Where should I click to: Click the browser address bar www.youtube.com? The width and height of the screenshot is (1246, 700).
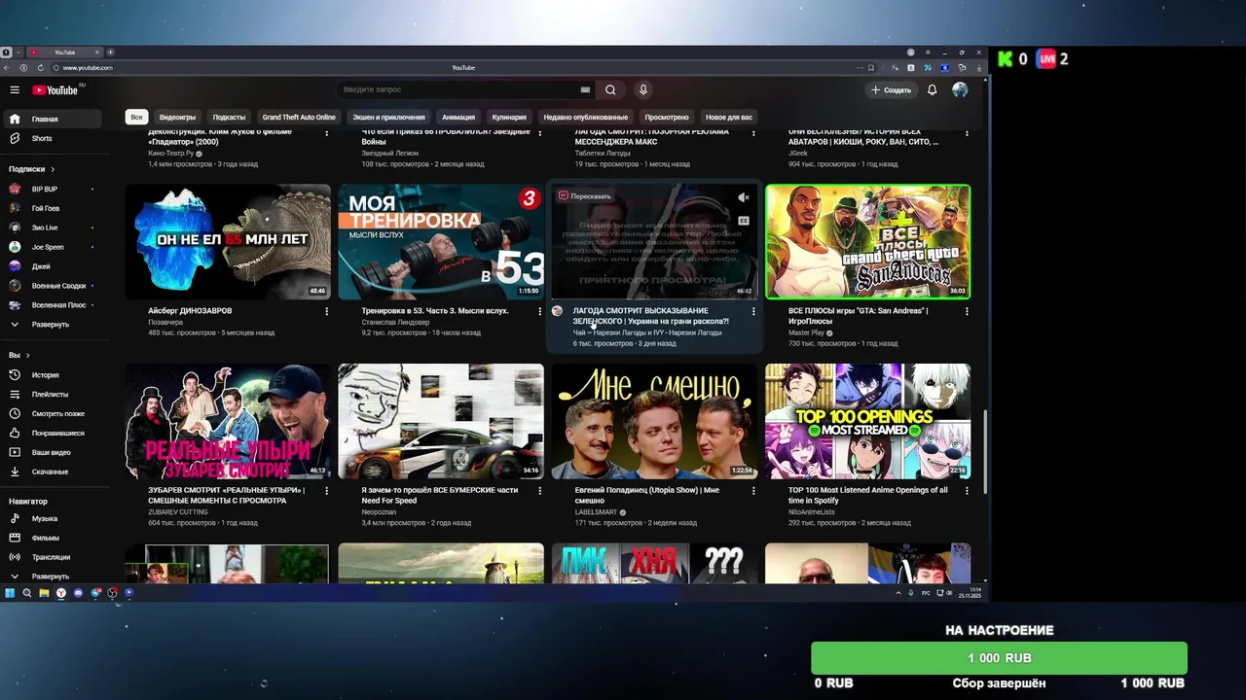[x=88, y=68]
